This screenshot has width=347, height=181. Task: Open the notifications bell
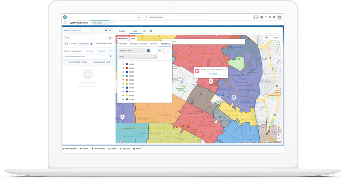click(274, 17)
